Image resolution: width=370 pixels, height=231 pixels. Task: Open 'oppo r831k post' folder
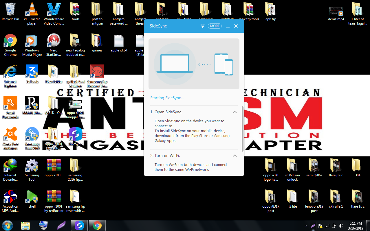click(x=271, y=201)
